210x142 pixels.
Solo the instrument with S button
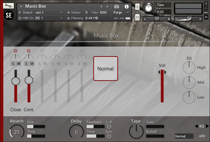[x=137, y=7]
